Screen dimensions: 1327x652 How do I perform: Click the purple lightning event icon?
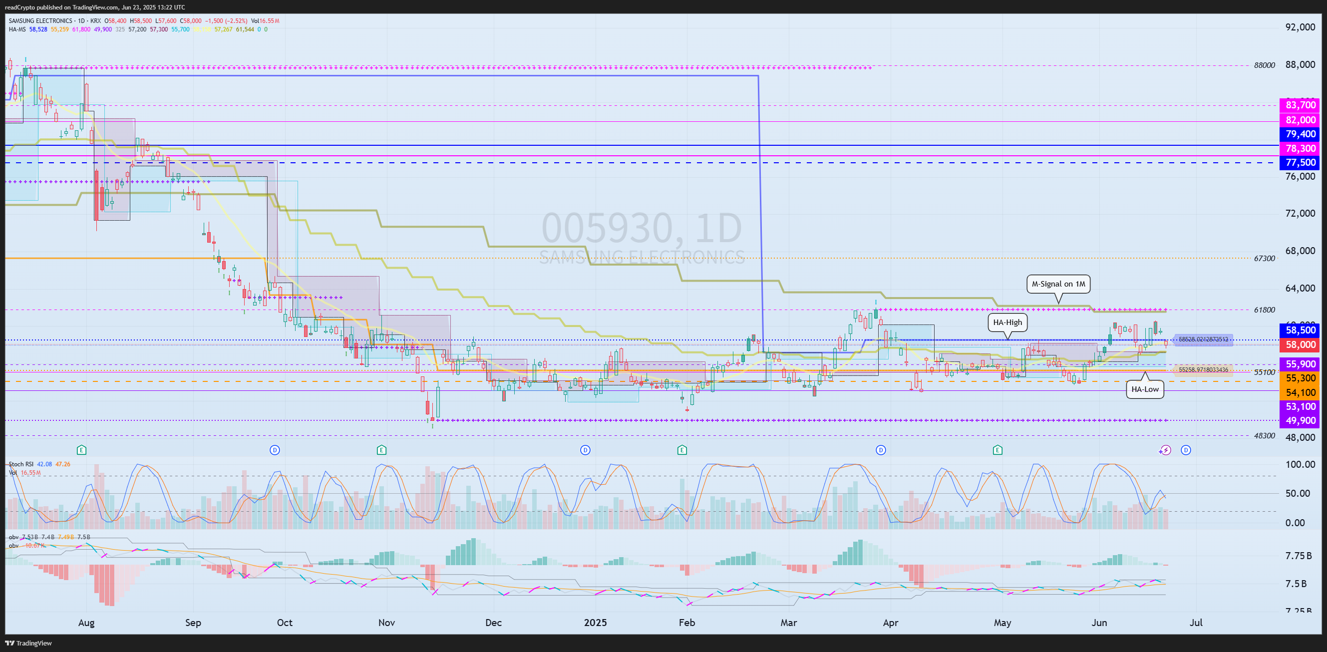[1165, 450]
